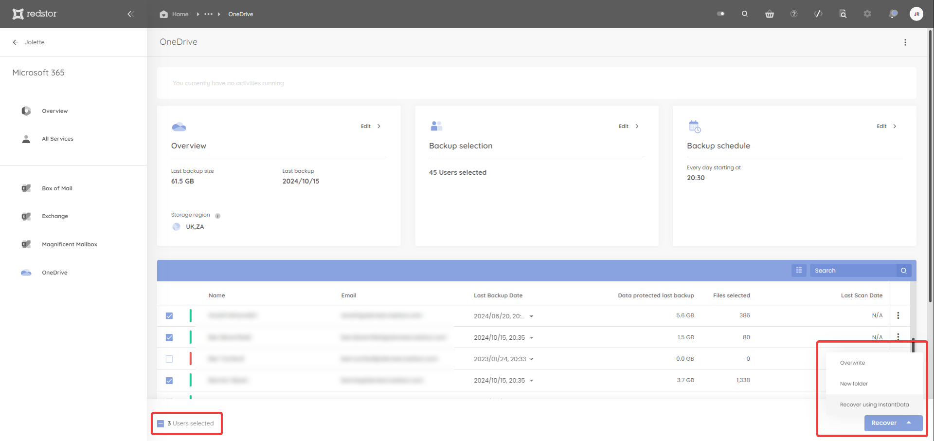This screenshot has height=441, width=934.
Task: Expand 2024/10/15 dropdown in the 1.5 GB row
Action: click(531, 338)
